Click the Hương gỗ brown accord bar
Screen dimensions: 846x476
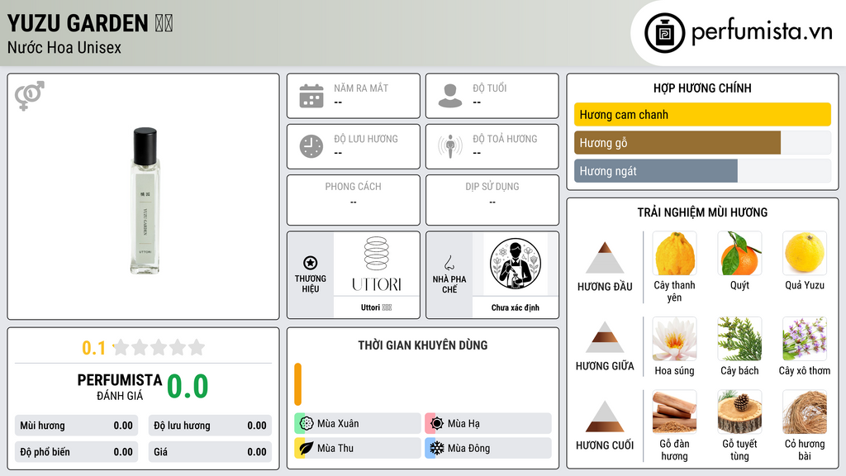677,142
